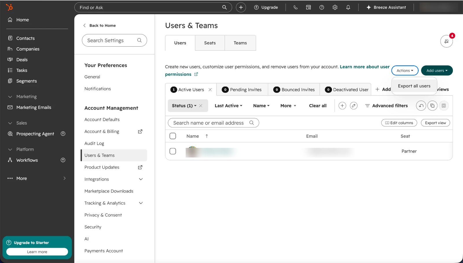
Task: Open the Status filter dropdown
Action: click(x=184, y=106)
